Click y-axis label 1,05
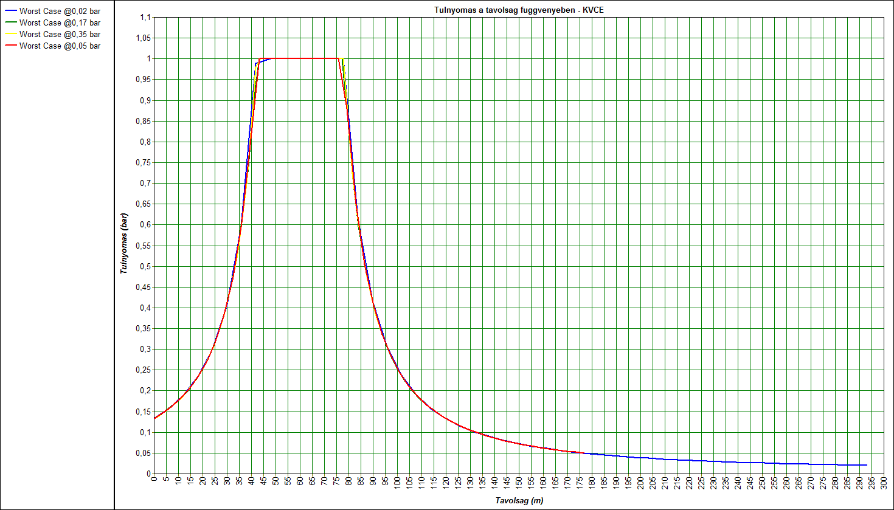894x510 pixels. pos(142,38)
